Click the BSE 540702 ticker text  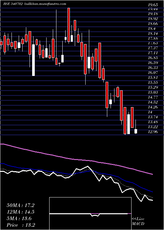click(13, 4)
